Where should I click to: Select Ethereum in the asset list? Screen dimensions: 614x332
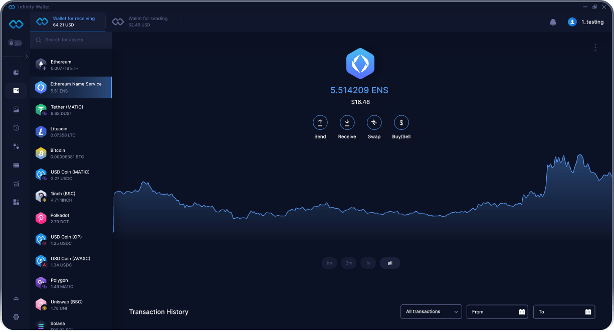point(71,65)
